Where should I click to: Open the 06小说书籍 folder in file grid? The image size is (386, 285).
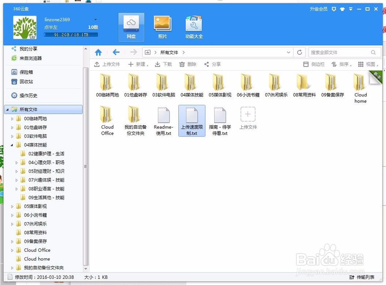tap(248, 85)
